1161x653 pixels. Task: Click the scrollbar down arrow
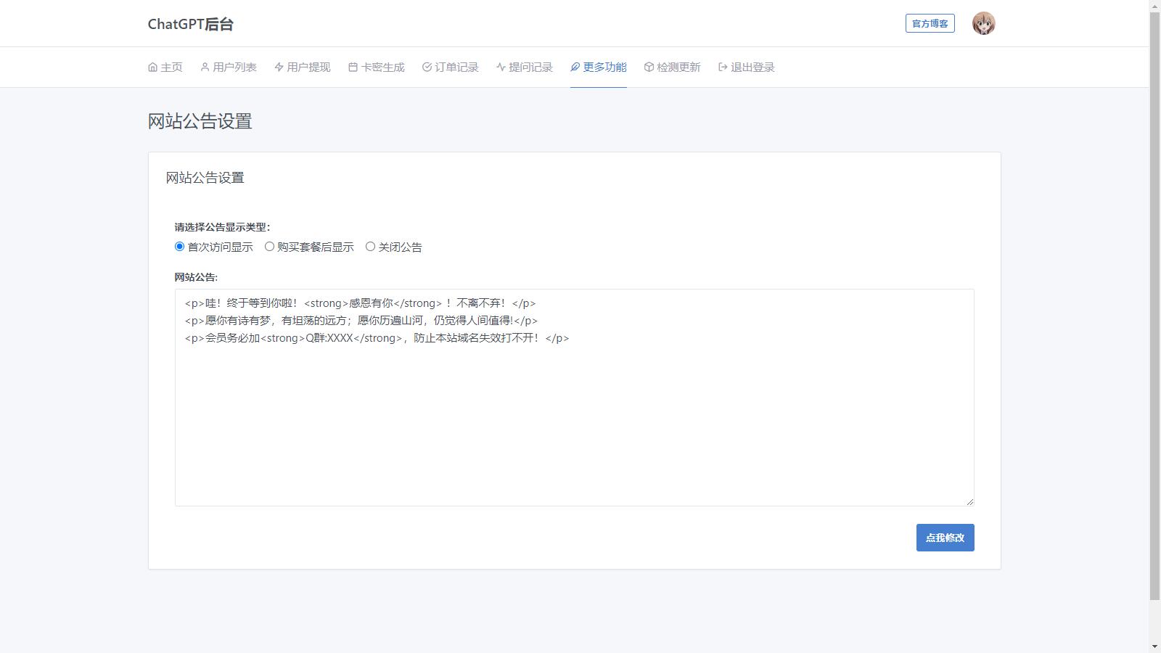1154,646
